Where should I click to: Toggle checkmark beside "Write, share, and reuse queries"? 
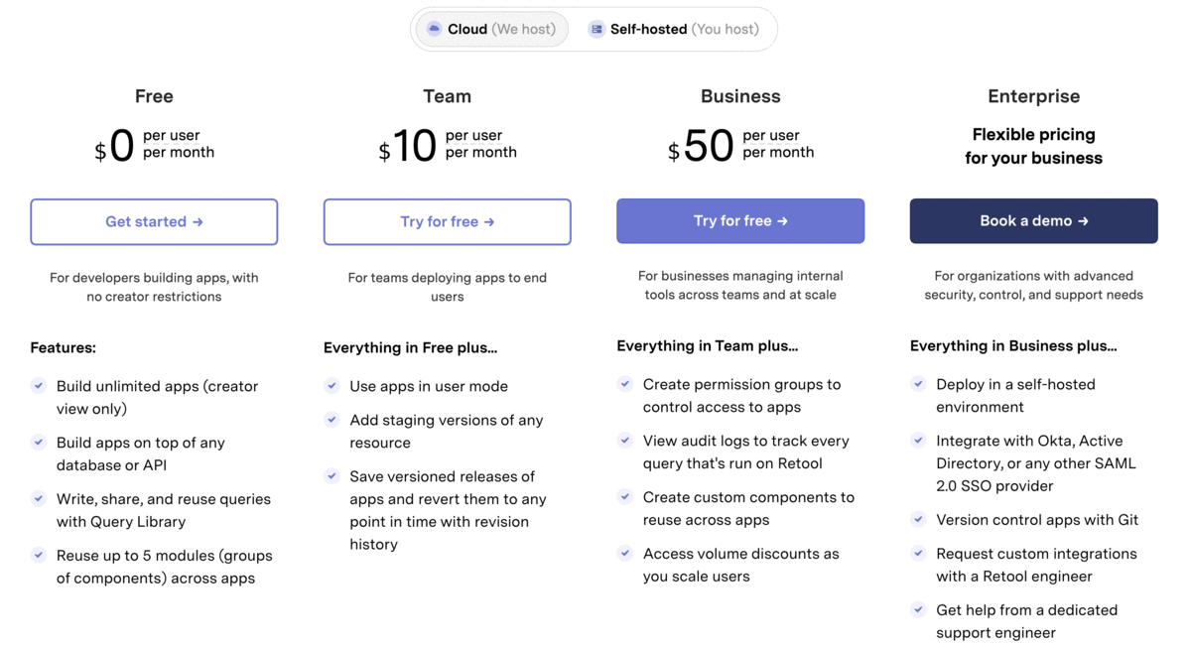pos(38,498)
